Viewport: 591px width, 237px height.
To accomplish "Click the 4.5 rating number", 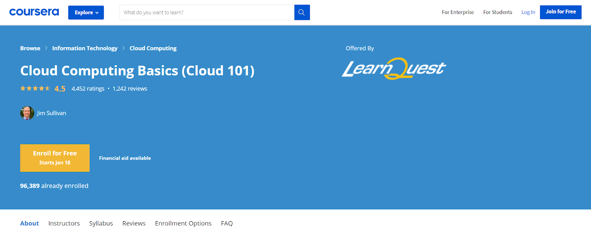I will (60, 89).
